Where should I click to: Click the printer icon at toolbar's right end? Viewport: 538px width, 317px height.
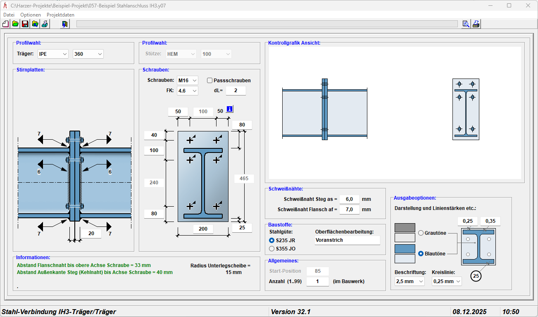476,24
